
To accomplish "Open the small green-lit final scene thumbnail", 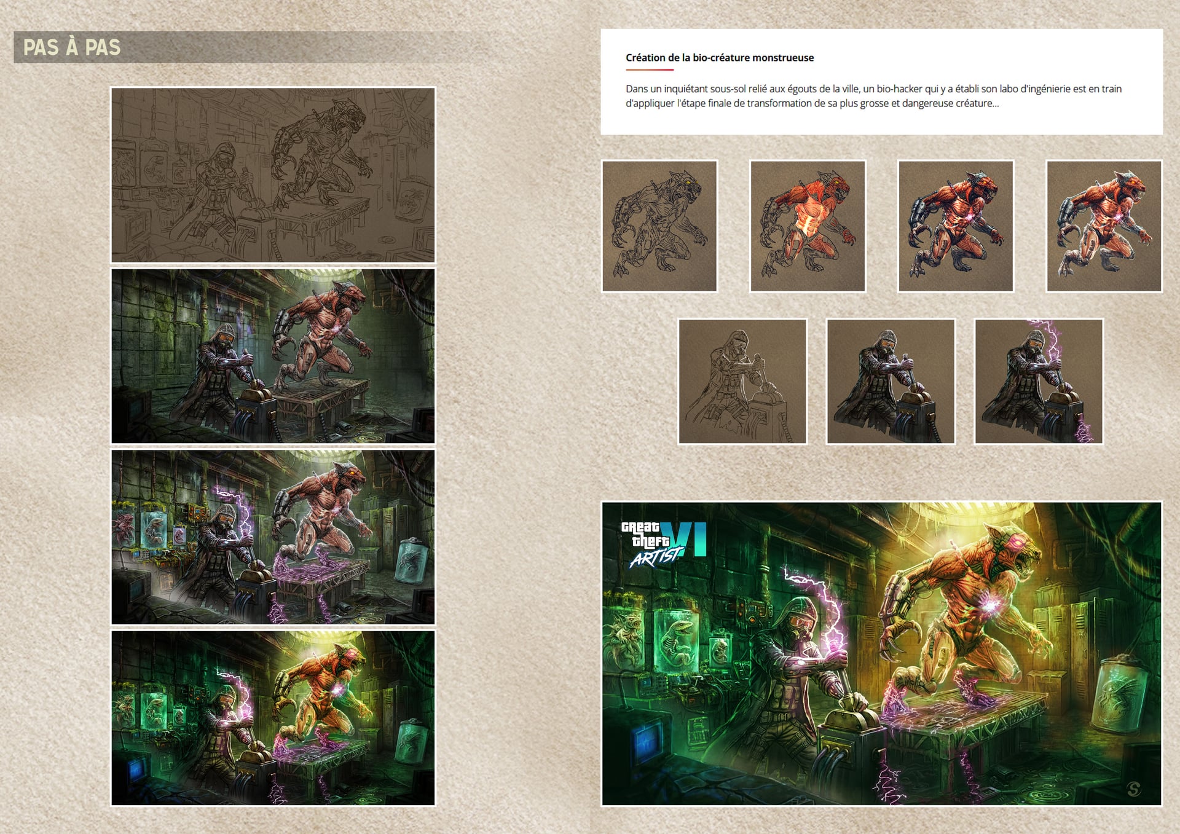I will coord(273,718).
